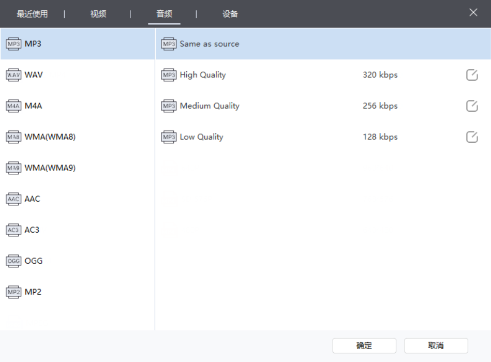Image resolution: width=491 pixels, height=362 pixels.
Task: Edit the Medium Quality 256 kbps preset
Action: click(x=472, y=106)
